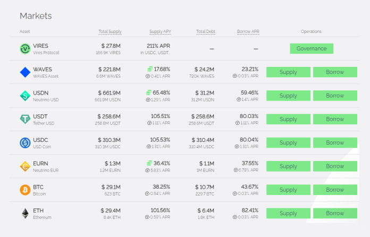Image resolution: width=370 pixels, height=237 pixels.
Task: Sort by Total Supply column header
Action: (110, 31)
